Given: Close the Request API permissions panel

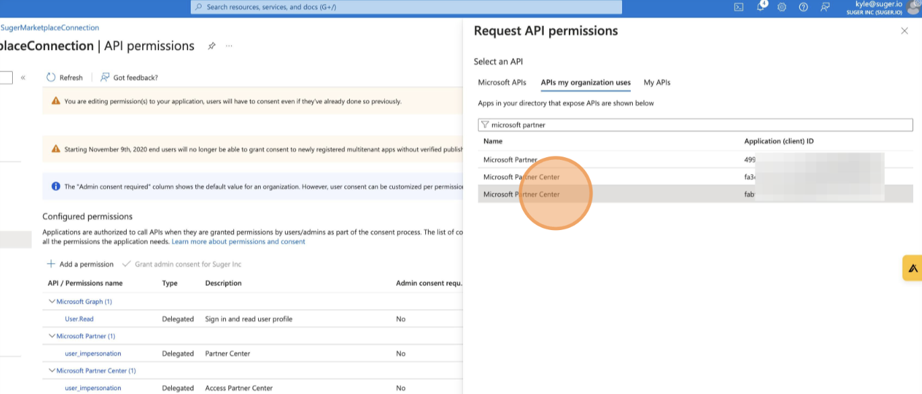Looking at the screenshot, I should click(904, 31).
